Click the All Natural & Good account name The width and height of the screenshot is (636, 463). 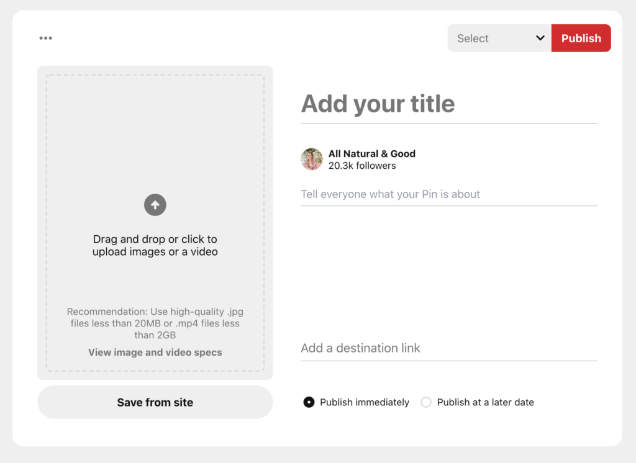click(372, 154)
